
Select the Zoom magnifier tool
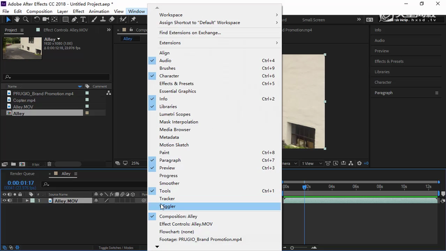click(26, 19)
